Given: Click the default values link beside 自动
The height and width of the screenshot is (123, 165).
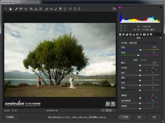Looking at the screenshot, I should [143, 60].
